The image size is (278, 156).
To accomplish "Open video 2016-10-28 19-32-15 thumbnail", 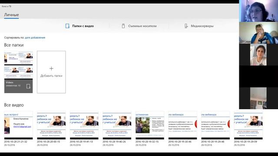I will point(150,125).
